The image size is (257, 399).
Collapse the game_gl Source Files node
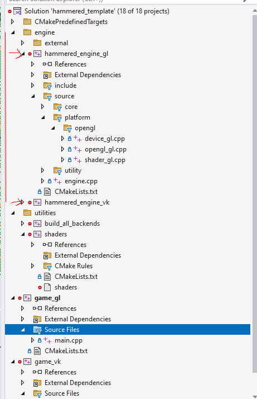click(x=23, y=330)
